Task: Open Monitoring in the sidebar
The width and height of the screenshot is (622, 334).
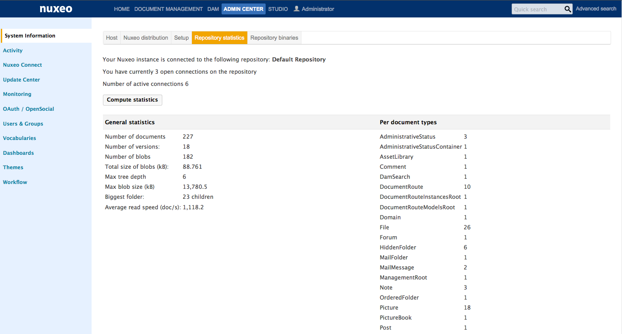Action: [x=17, y=94]
